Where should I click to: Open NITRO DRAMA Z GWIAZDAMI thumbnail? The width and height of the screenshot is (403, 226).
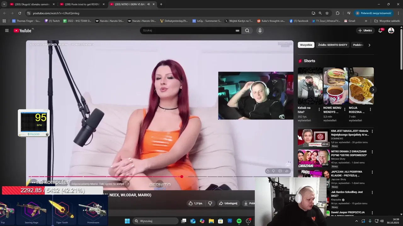click(x=314, y=159)
